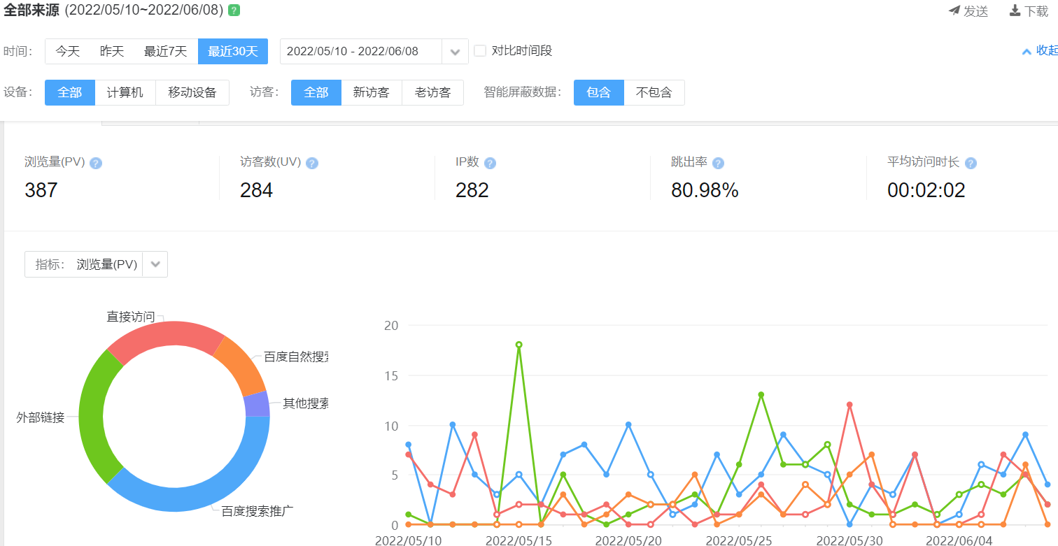Switch device filter to 移动设备
This screenshot has height=546, width=1058.
pos(192,92)
